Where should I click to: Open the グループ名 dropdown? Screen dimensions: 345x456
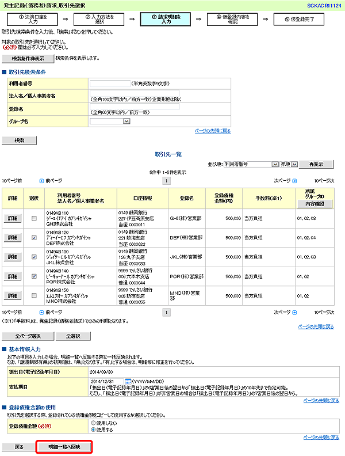click(x=110, y=121)
